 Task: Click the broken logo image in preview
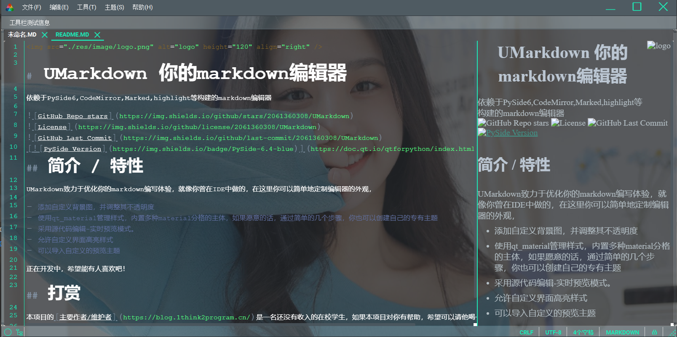pyautogui.click(x=658, y=45)
